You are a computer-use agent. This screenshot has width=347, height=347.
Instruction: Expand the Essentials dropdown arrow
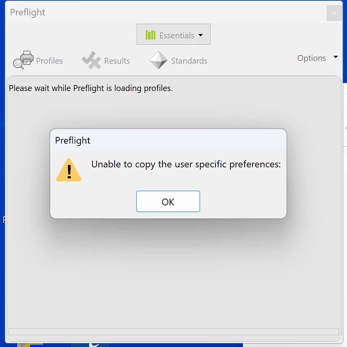tap(200, 35)
